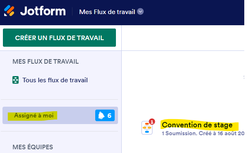Viewport: 248px width, 153px height.
Task: Select the MES ÉQUIPES section heading
Action: coord(33,147)
